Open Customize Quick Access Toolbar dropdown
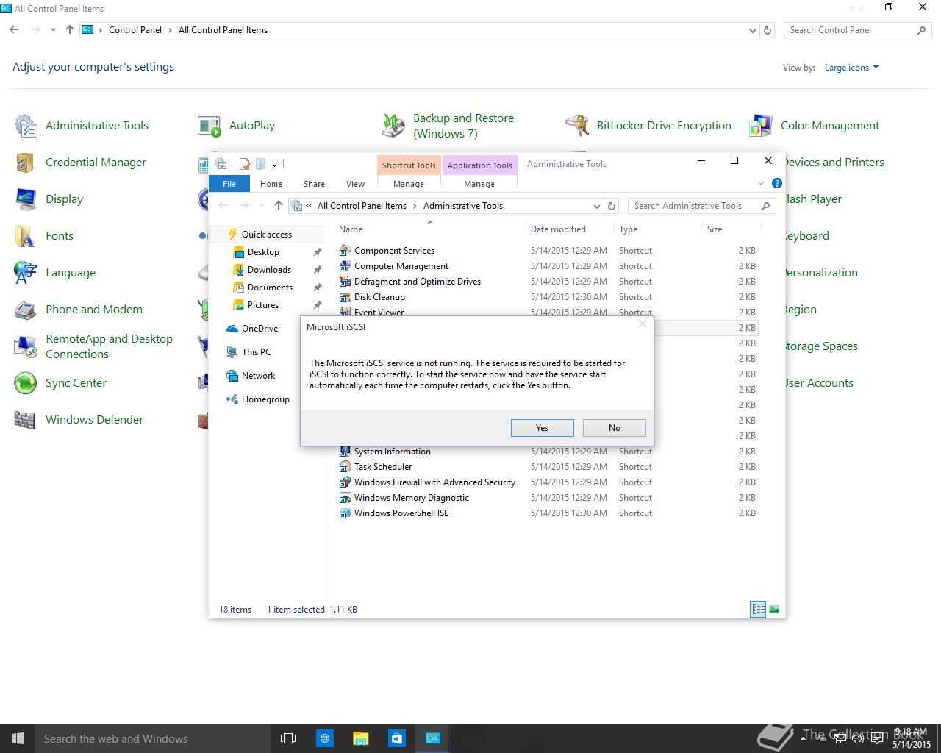 tap(274, 164)
